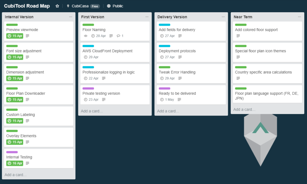The image size is (307, 184).
Task: Click the Internal Version list title
Action: coord(19,17)
